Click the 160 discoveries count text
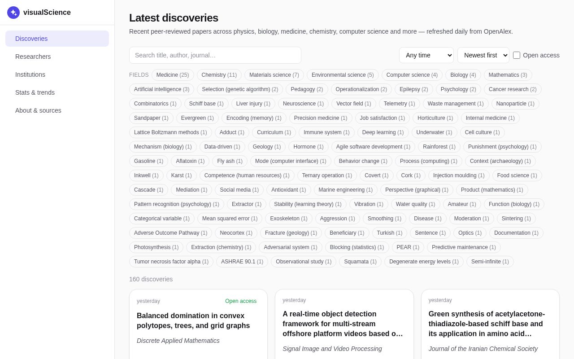The height and width of the screenshot is (359, 574). (x=151, y=279)
